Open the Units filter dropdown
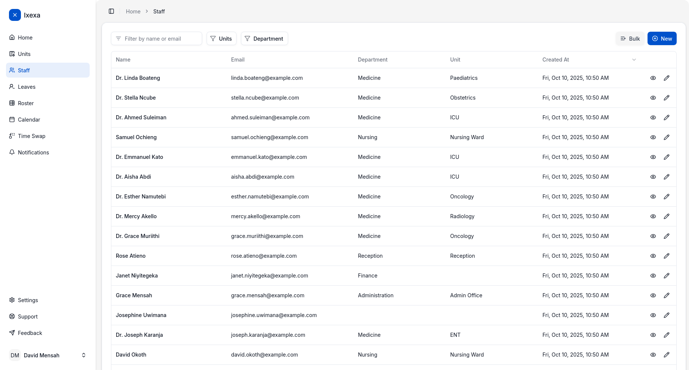Viewport: 689px width, 370px height. point(221,38)
